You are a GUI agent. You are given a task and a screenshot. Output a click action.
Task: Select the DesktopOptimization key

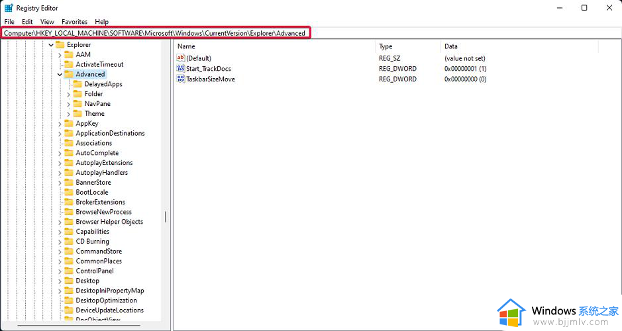106,301
